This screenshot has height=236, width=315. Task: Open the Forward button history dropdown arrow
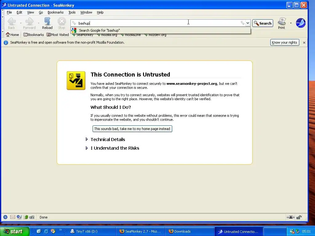(x=38, y=23)
